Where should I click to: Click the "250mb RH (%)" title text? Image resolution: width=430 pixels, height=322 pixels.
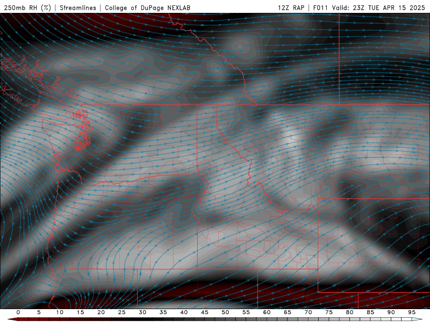point(27,8)
